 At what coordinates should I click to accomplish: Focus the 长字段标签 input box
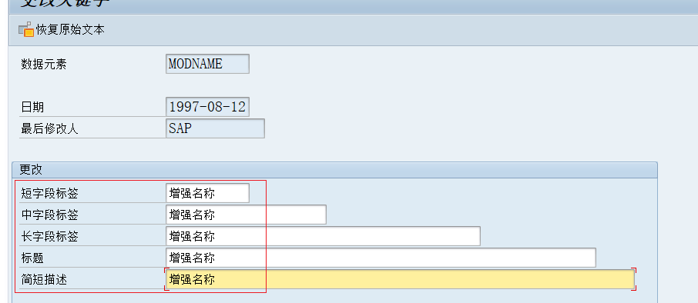(x=323, y=236)
